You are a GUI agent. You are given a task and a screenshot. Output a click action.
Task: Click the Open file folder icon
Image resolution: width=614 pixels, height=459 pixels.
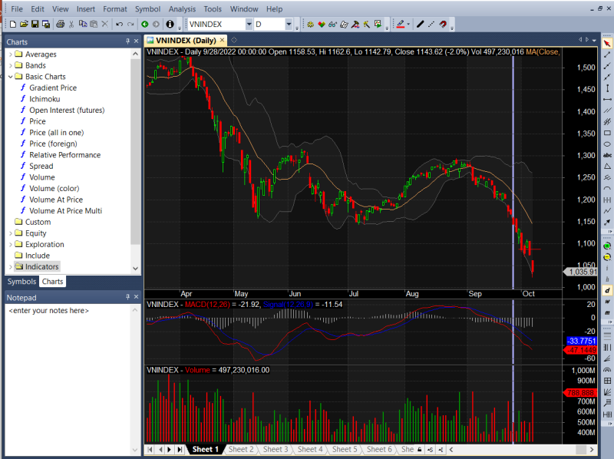(24, 25)
